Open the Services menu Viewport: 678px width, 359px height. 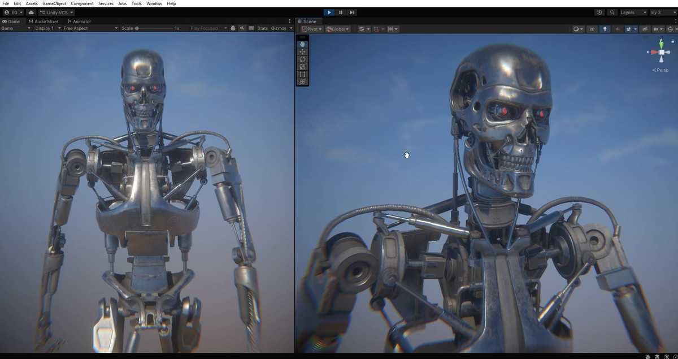click(106, 3)
